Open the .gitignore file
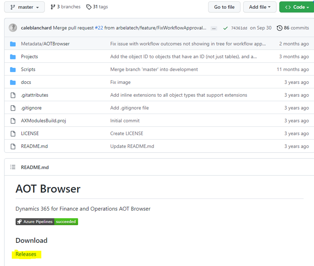The image size is (314, 266). 31,108
